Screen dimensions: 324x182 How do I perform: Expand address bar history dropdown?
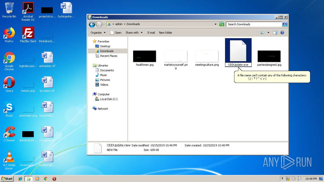[x=215, y=24]
